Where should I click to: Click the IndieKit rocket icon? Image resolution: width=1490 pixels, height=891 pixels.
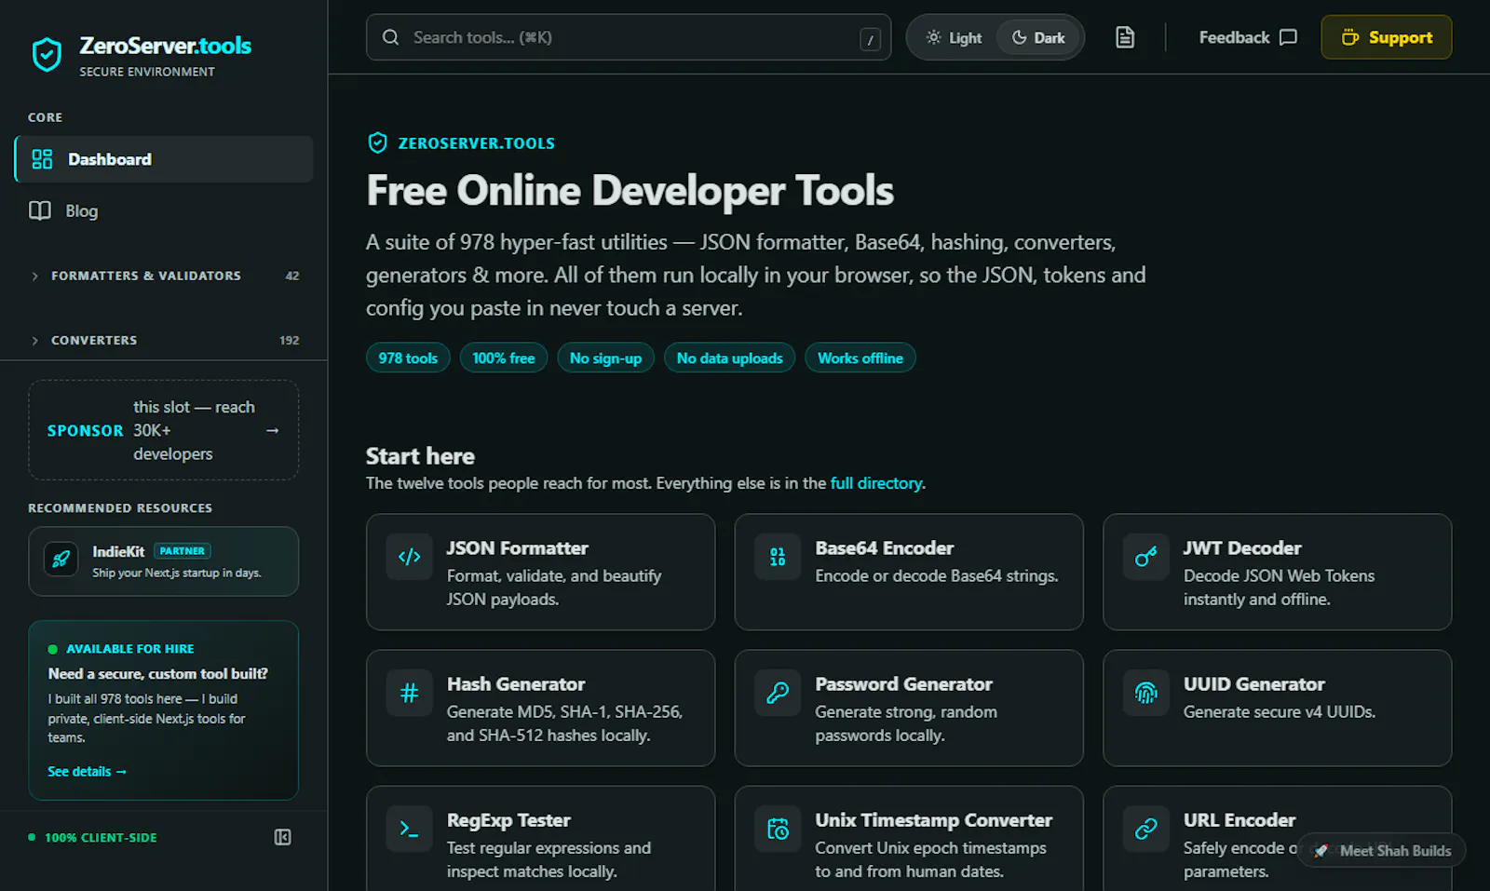point(61,560)
